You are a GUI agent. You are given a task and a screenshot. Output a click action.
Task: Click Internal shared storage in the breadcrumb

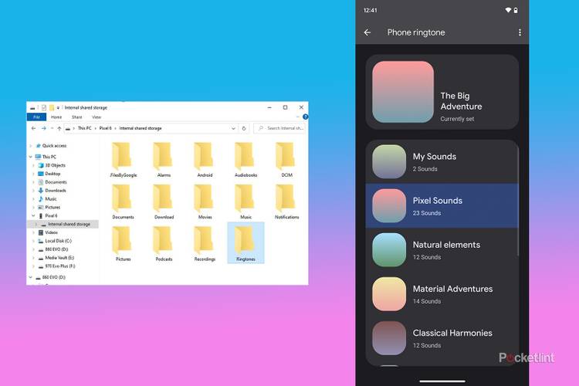pos(141,128)
